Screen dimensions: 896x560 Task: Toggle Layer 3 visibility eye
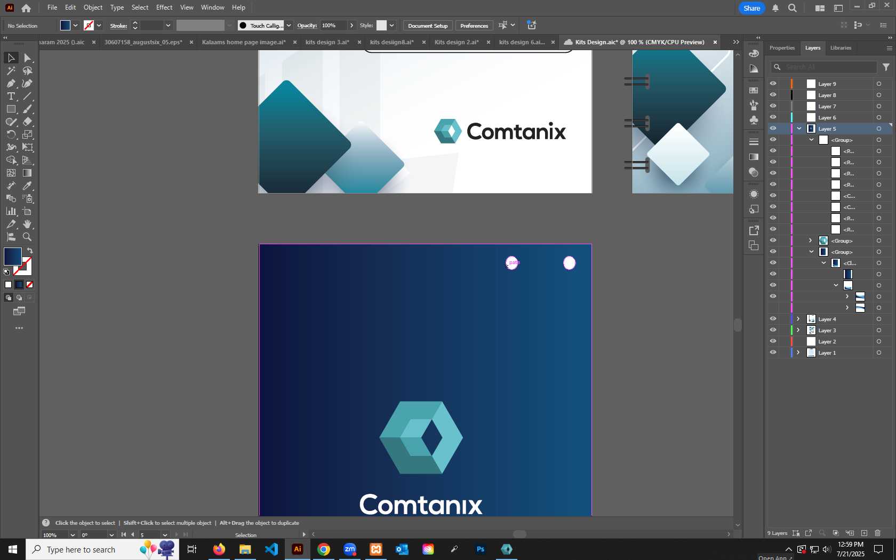pyautogui.click(x=773, y=330)
